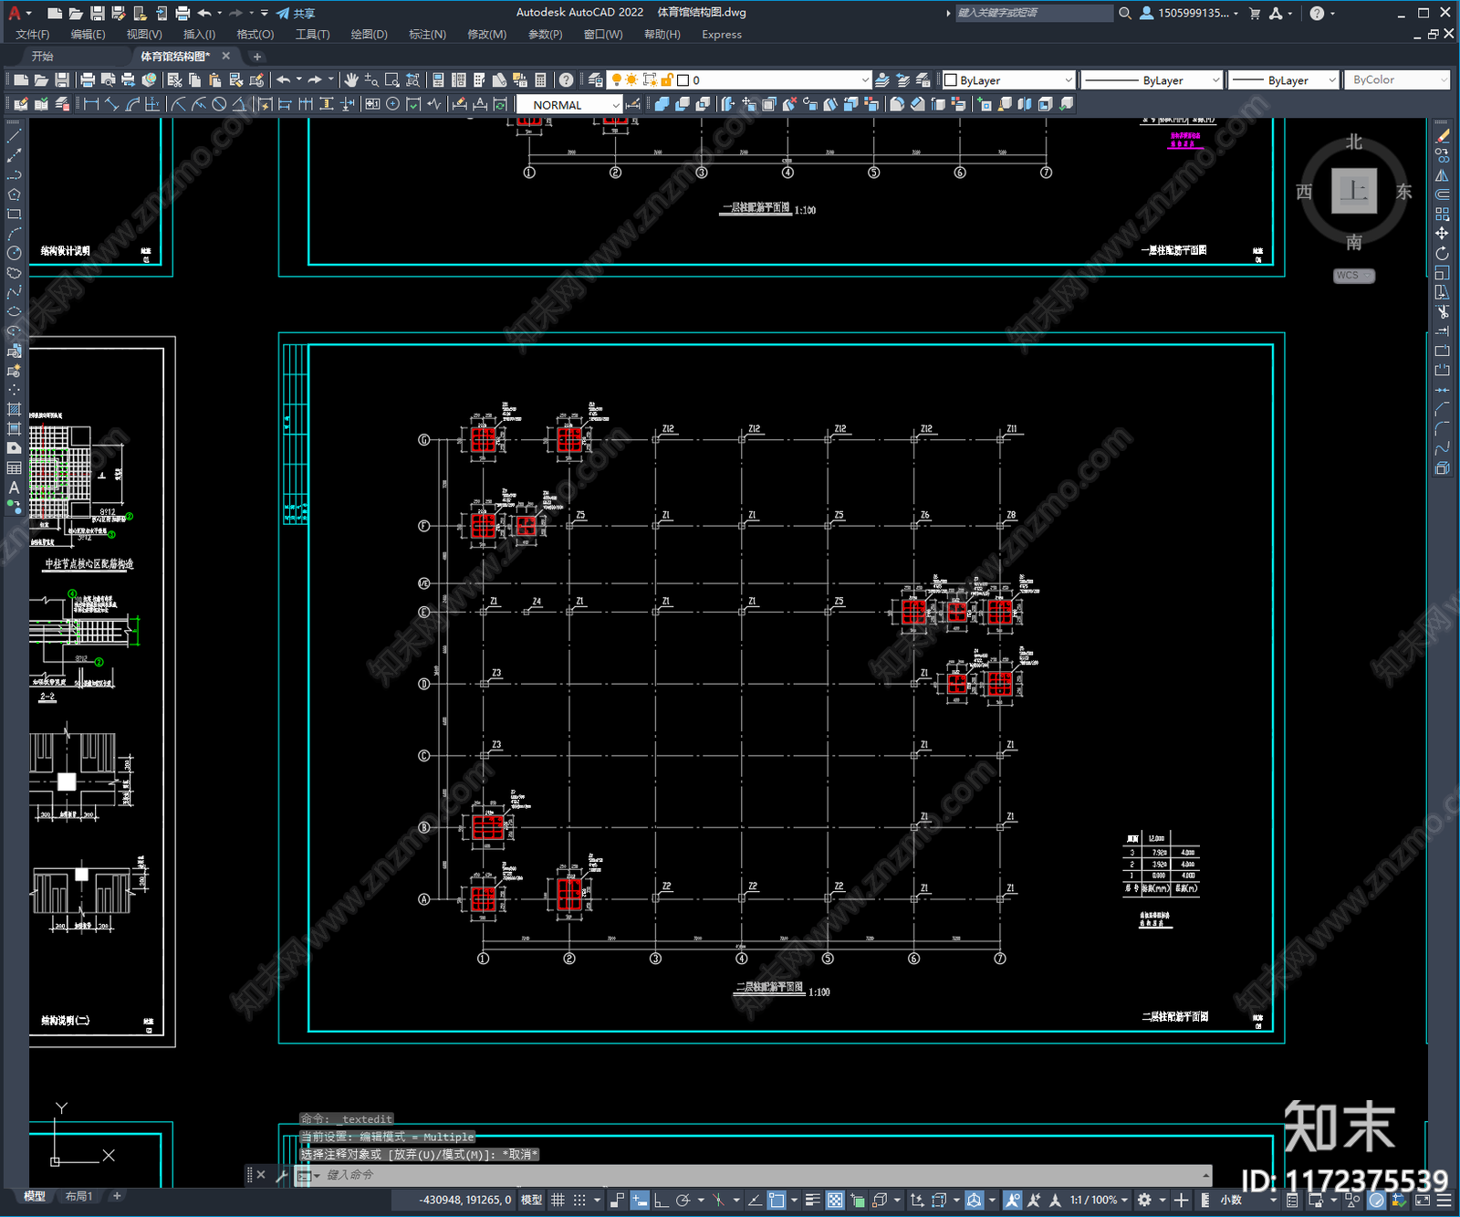Image resolution: width=1460 pixels, height=1217 pixels.
Task: Open the ByLayer color dropdown
Action: [1008, 80]
